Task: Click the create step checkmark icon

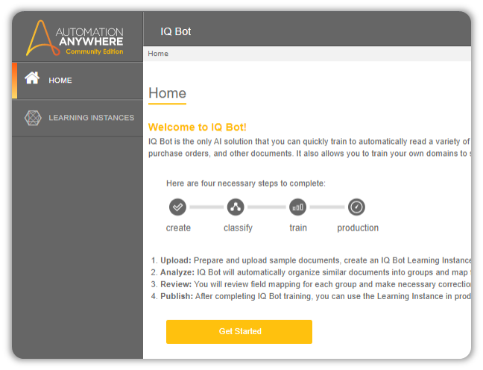Action: point(177,207)
